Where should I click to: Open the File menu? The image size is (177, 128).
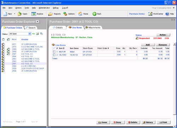pos(4,8)
